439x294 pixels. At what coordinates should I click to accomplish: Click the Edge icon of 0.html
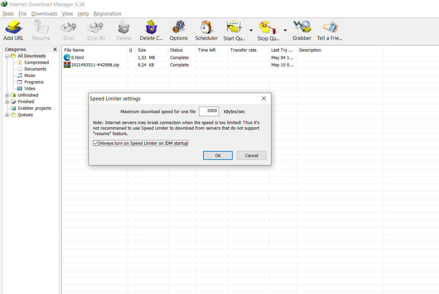tap(67, 58)
